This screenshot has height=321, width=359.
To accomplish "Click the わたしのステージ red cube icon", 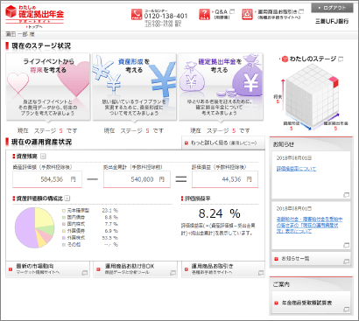I will point(285,59).
